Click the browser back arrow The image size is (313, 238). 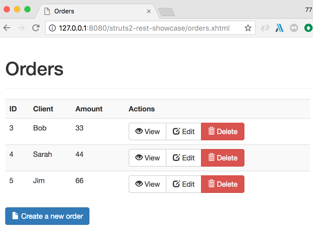[7, 28]
